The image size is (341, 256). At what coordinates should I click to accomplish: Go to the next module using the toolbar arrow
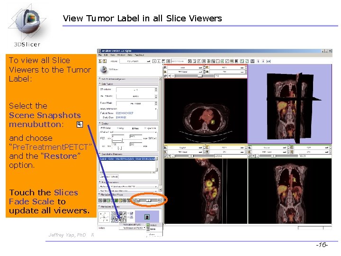point(159,61)
